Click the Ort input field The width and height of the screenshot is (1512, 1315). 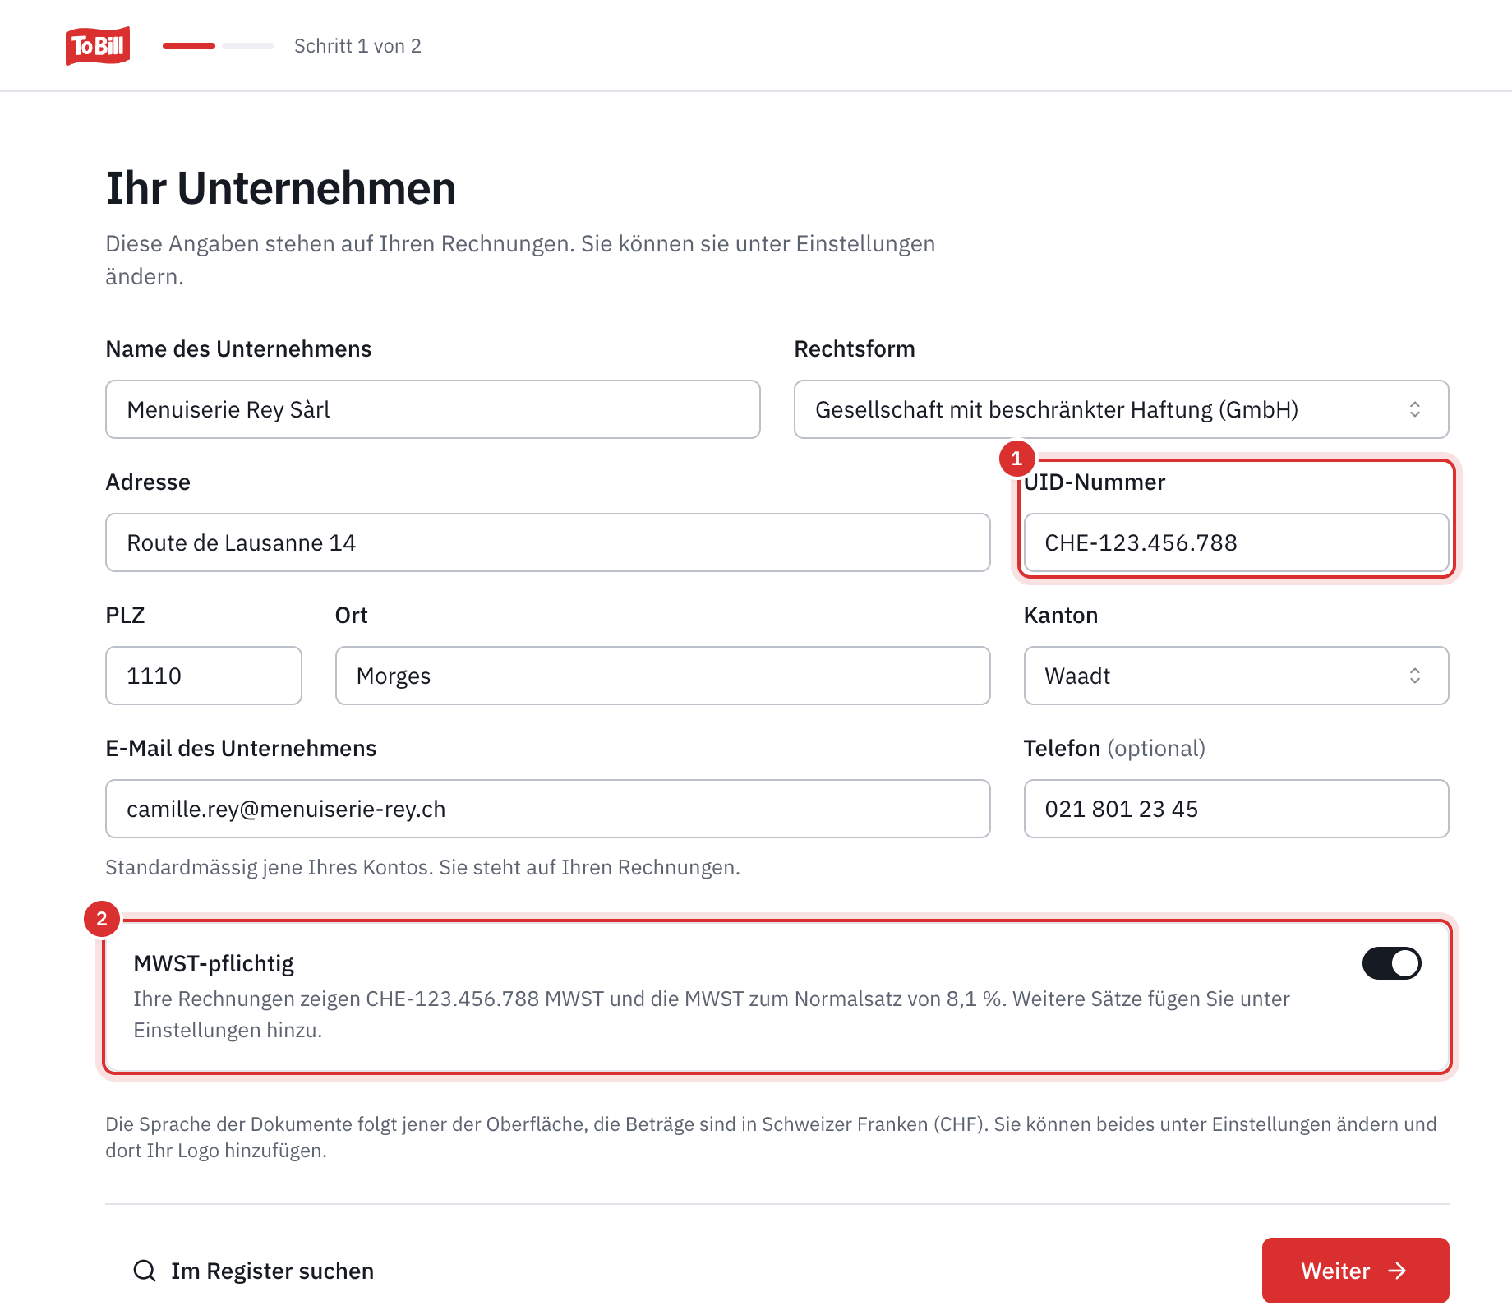pyautogui.click(x=663, y=676)
